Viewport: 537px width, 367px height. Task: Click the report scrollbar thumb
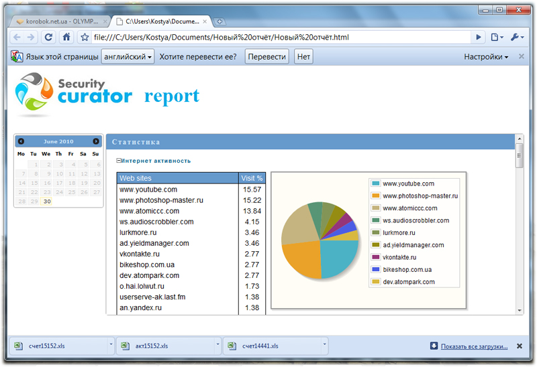coord(519,155)
